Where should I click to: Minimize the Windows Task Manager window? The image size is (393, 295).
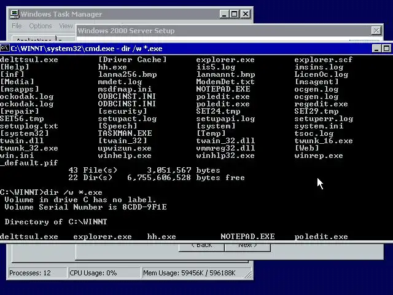point(224,14)
